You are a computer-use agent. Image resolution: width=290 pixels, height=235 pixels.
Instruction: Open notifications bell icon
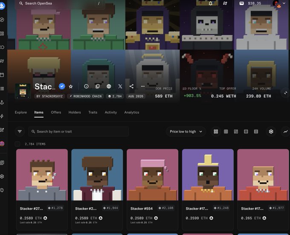coord(211,3)
